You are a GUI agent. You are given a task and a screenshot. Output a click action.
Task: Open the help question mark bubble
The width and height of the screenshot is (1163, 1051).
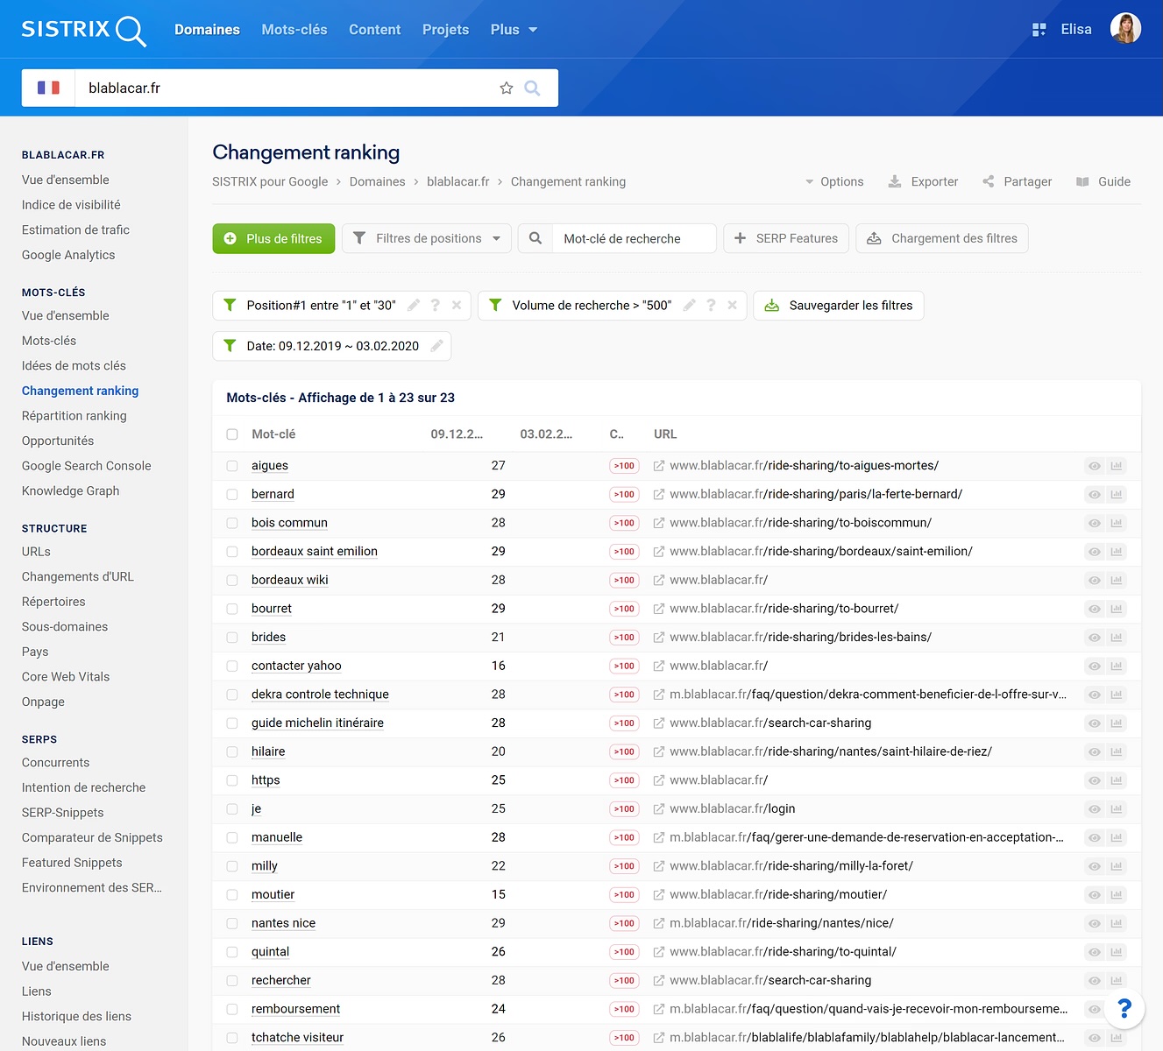1125,1009
